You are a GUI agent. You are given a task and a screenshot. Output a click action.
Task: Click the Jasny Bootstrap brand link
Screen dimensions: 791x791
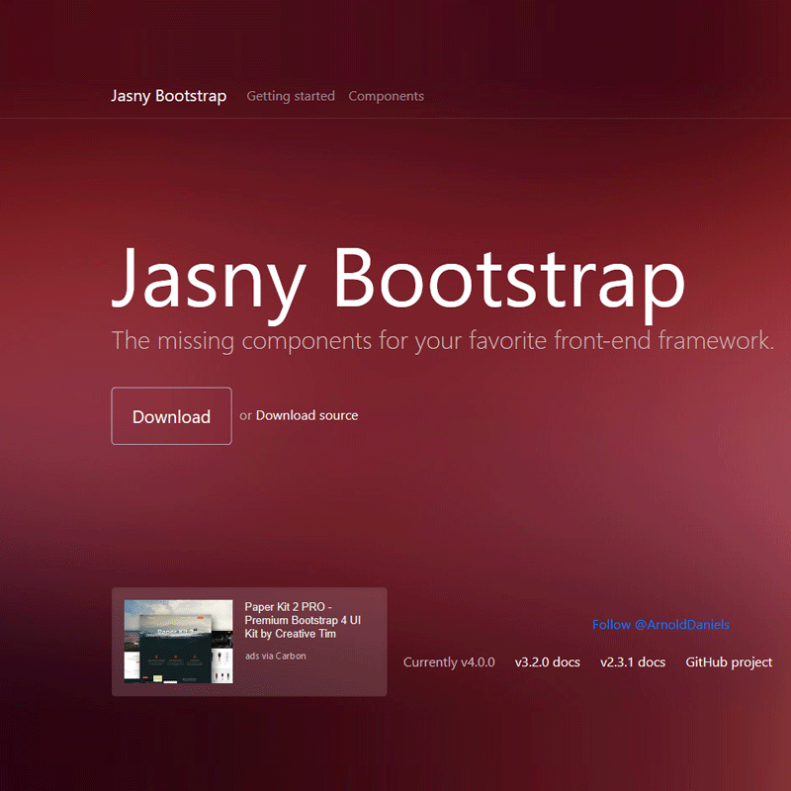tap(168, 96)
